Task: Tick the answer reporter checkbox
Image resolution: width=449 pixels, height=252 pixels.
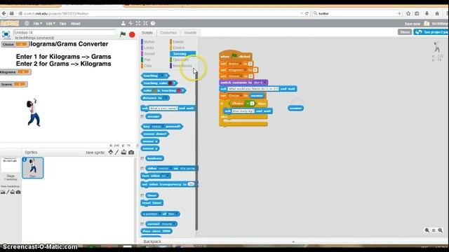Action: click(x=142, y=117)
